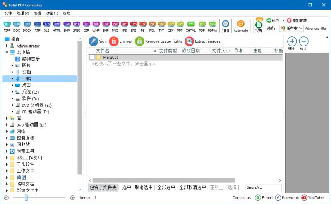Expand 软件 (D:) drive node

click(x=12, y=98)
